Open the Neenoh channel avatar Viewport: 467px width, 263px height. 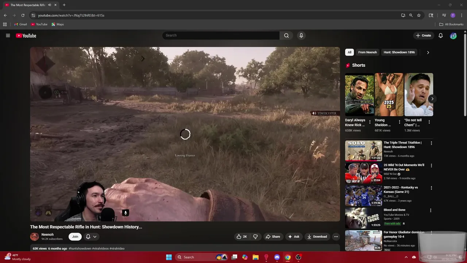click(34, 237)
